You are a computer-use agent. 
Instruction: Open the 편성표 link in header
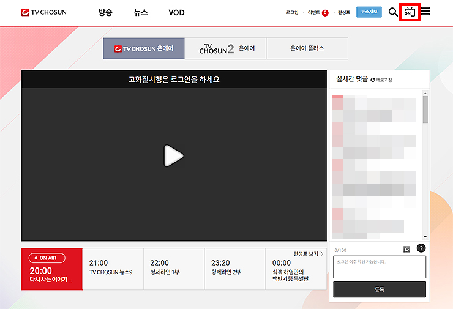pos(344,12)
